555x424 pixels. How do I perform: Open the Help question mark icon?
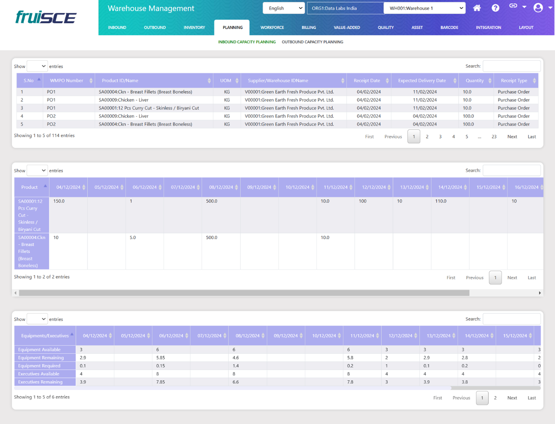point(495,8)
